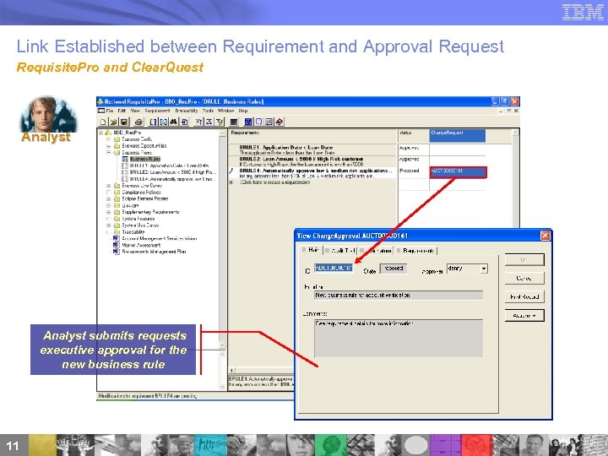Select the Traceability folder in tree
608x456 pixels.
(133, 232)
